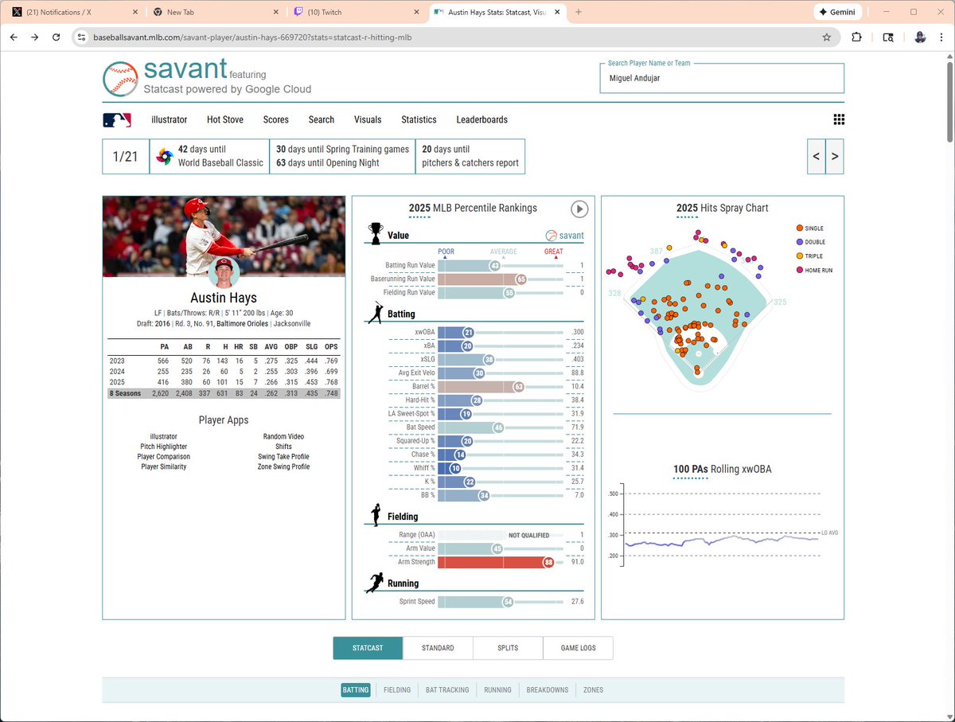Focus the Search Player Name field
955x722 pixels.
[722, 78]
